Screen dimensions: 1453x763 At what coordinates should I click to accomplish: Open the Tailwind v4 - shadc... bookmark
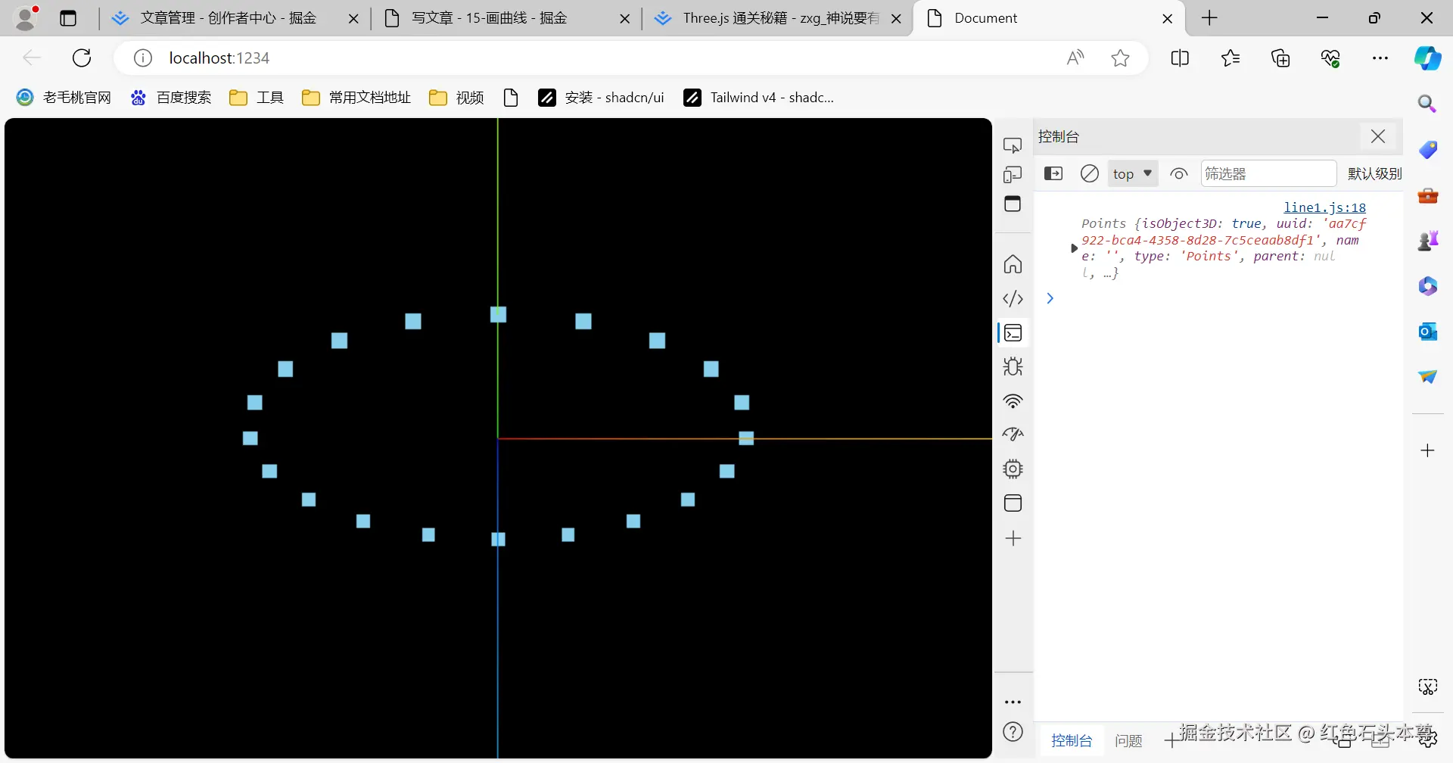click(759, 98)
